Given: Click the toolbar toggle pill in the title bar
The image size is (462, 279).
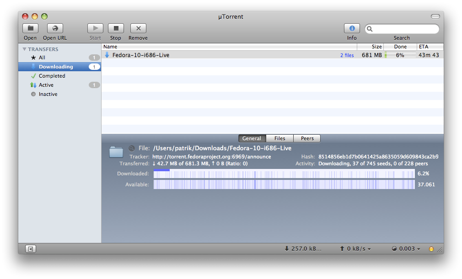Looking at the screenshot, I should [x=435, y=16].
